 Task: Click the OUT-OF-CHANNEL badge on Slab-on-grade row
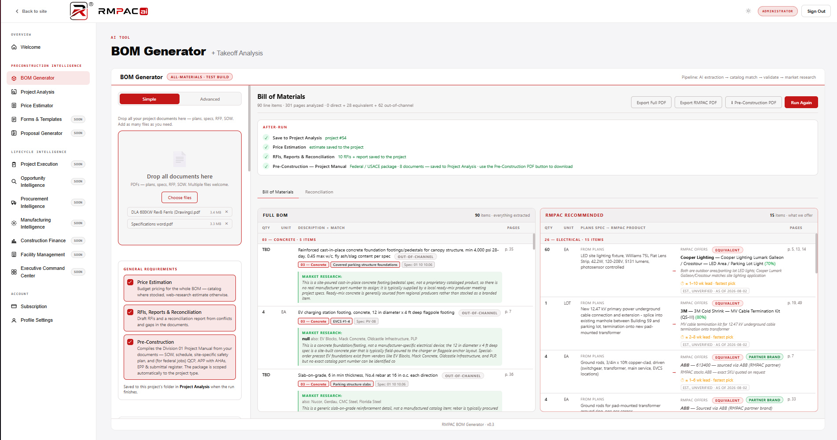click(463, 376)
